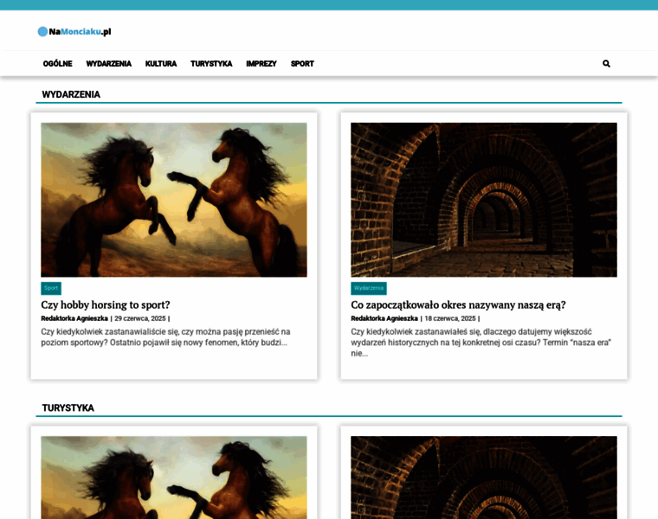Click the WYDARZENIA section heading
This screenshot has height=519, width=658.
71,94
